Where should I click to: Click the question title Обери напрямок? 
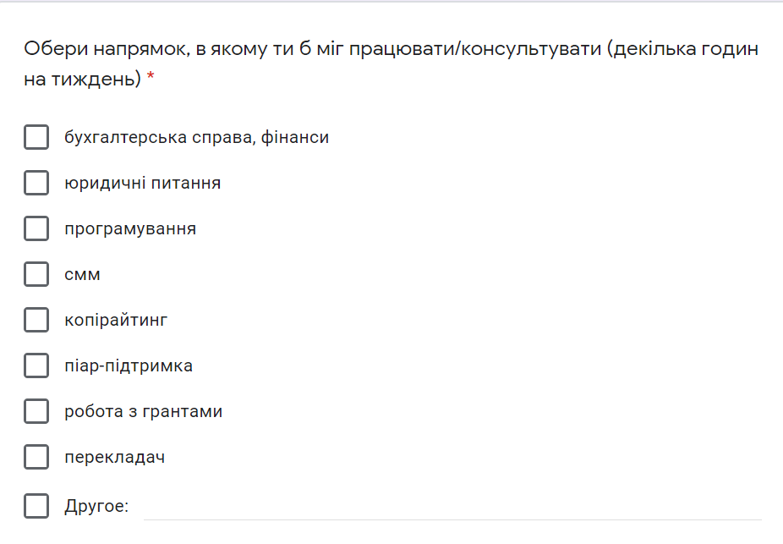pos(391,63)
